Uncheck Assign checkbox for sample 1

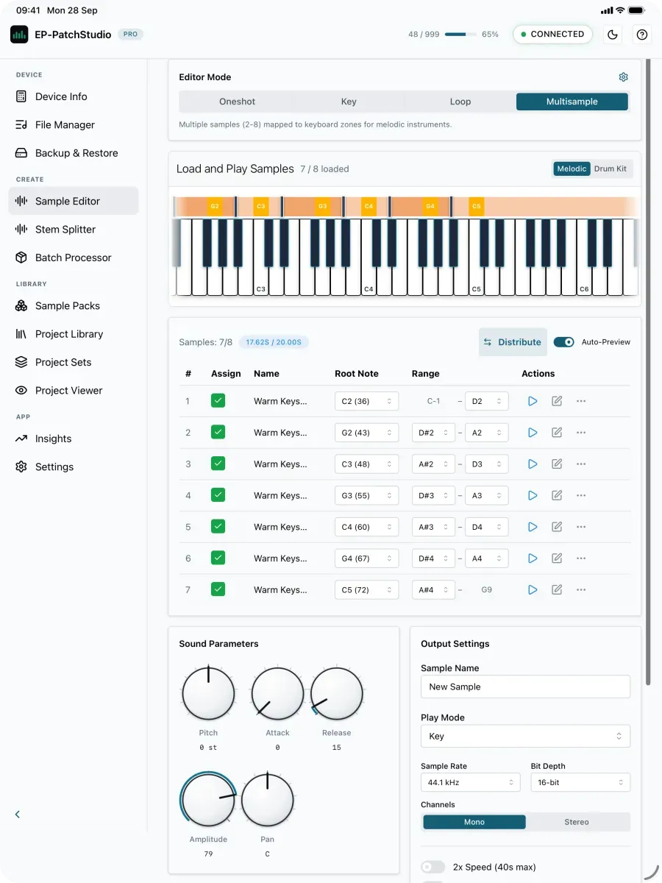tap(218, 400)
